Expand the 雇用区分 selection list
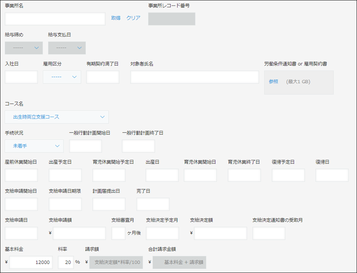The width and height of the screenshot is (357, 273). [x=62, y=77]
